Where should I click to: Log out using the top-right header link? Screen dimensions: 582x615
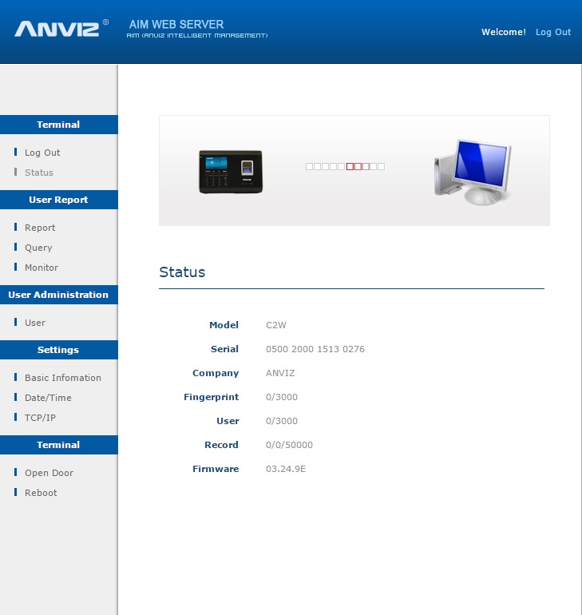click(x=553, y=32)
